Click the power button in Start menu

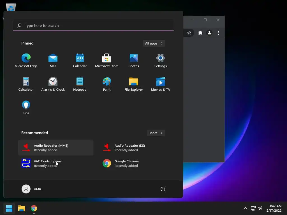tap(163, 189)
